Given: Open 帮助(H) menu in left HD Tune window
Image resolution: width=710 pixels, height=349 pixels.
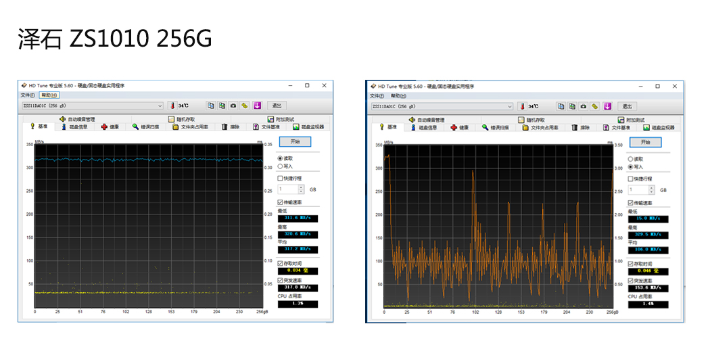Looking at the screenshot, I should pos(49,95).
